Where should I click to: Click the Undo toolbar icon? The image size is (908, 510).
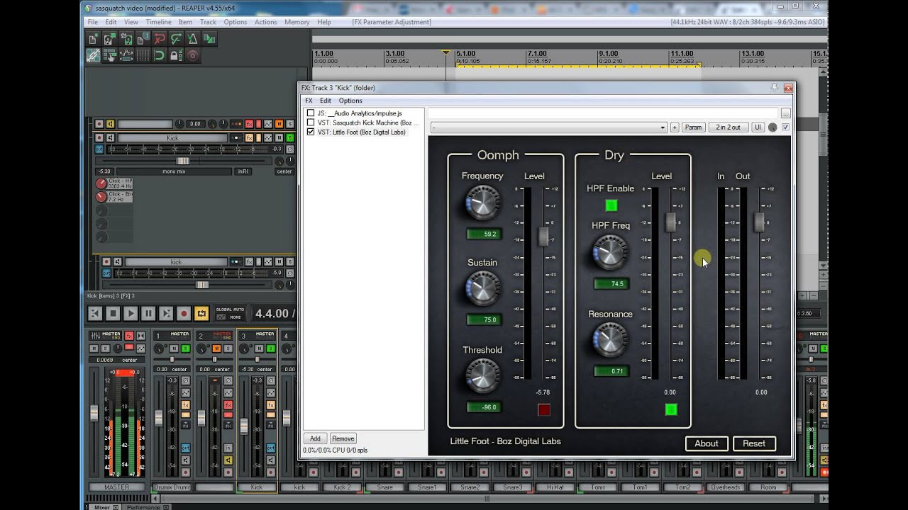[159, 39]
